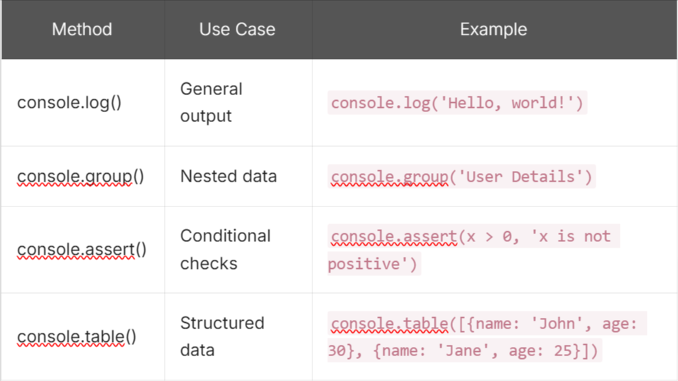This screenshot has width=678, height=381.
Task: Click the word positive') in assert example
Action: point(374,263)
